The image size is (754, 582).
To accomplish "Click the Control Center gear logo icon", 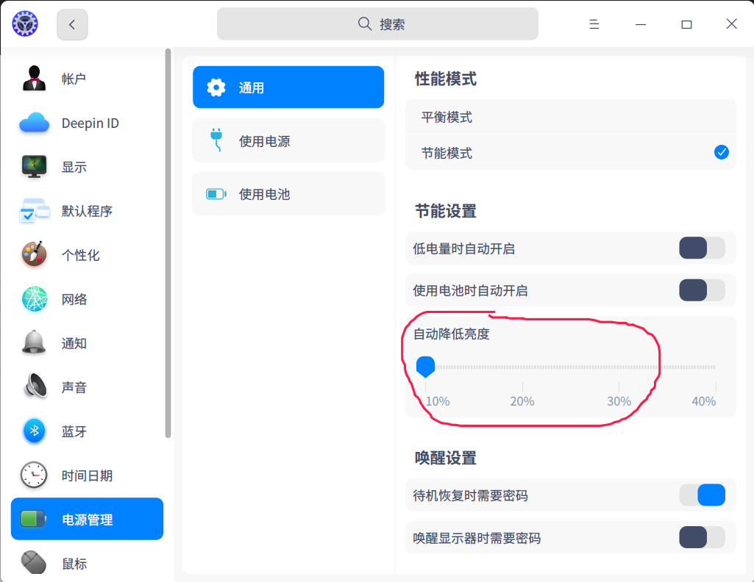I will (25, 24).
